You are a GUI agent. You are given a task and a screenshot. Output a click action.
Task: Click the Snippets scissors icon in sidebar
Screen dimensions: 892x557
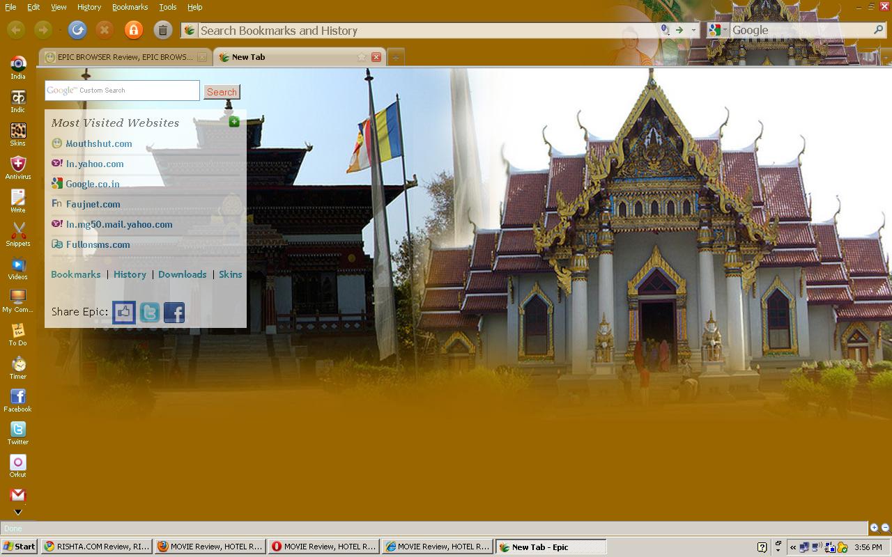pos(18,232)
